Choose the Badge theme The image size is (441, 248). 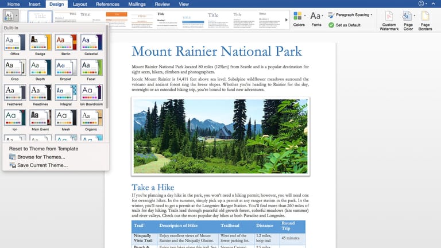pos(40,44)
